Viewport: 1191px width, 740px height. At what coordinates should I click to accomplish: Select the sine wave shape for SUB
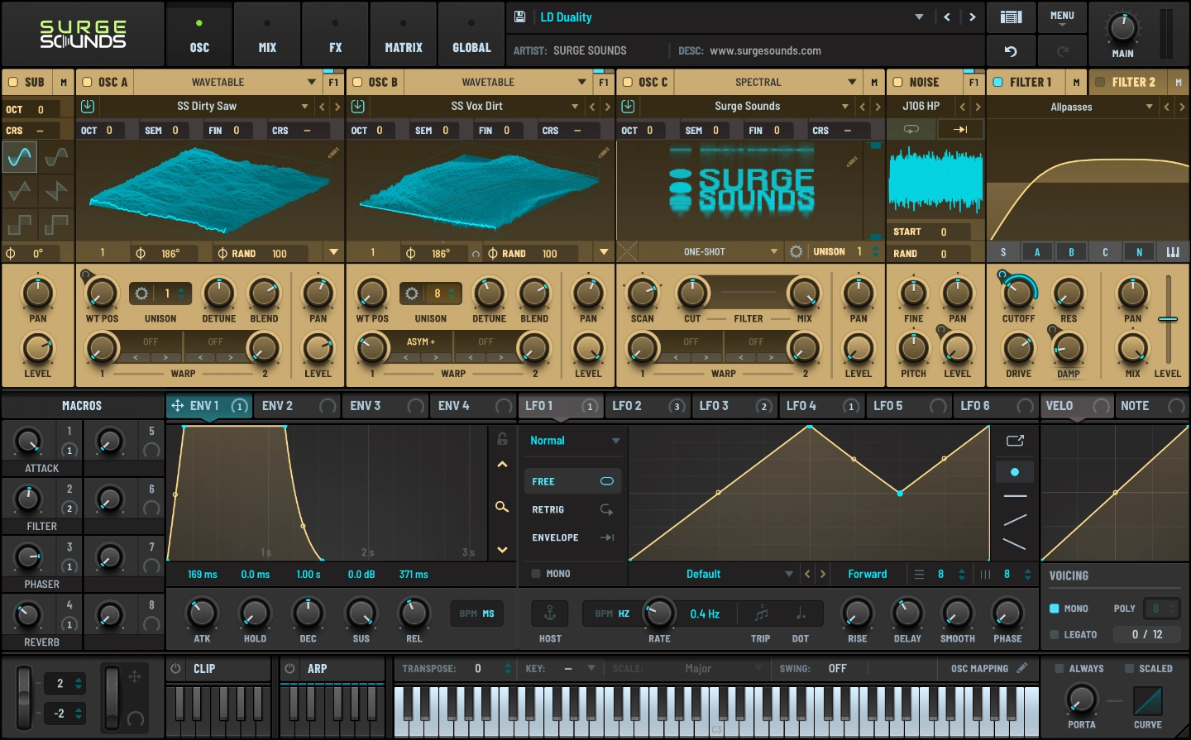point(20,156)
